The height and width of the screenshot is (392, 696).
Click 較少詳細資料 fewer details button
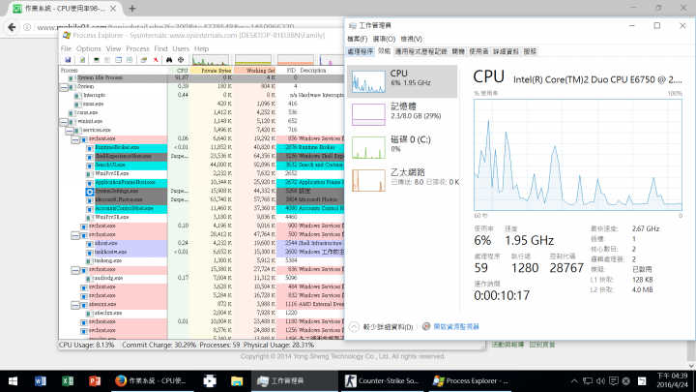click(381, 327)
